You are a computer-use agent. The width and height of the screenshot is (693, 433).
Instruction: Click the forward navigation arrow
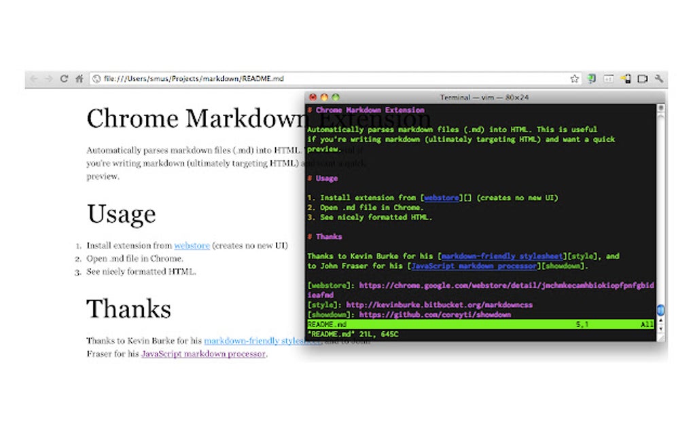coord(48,78)
